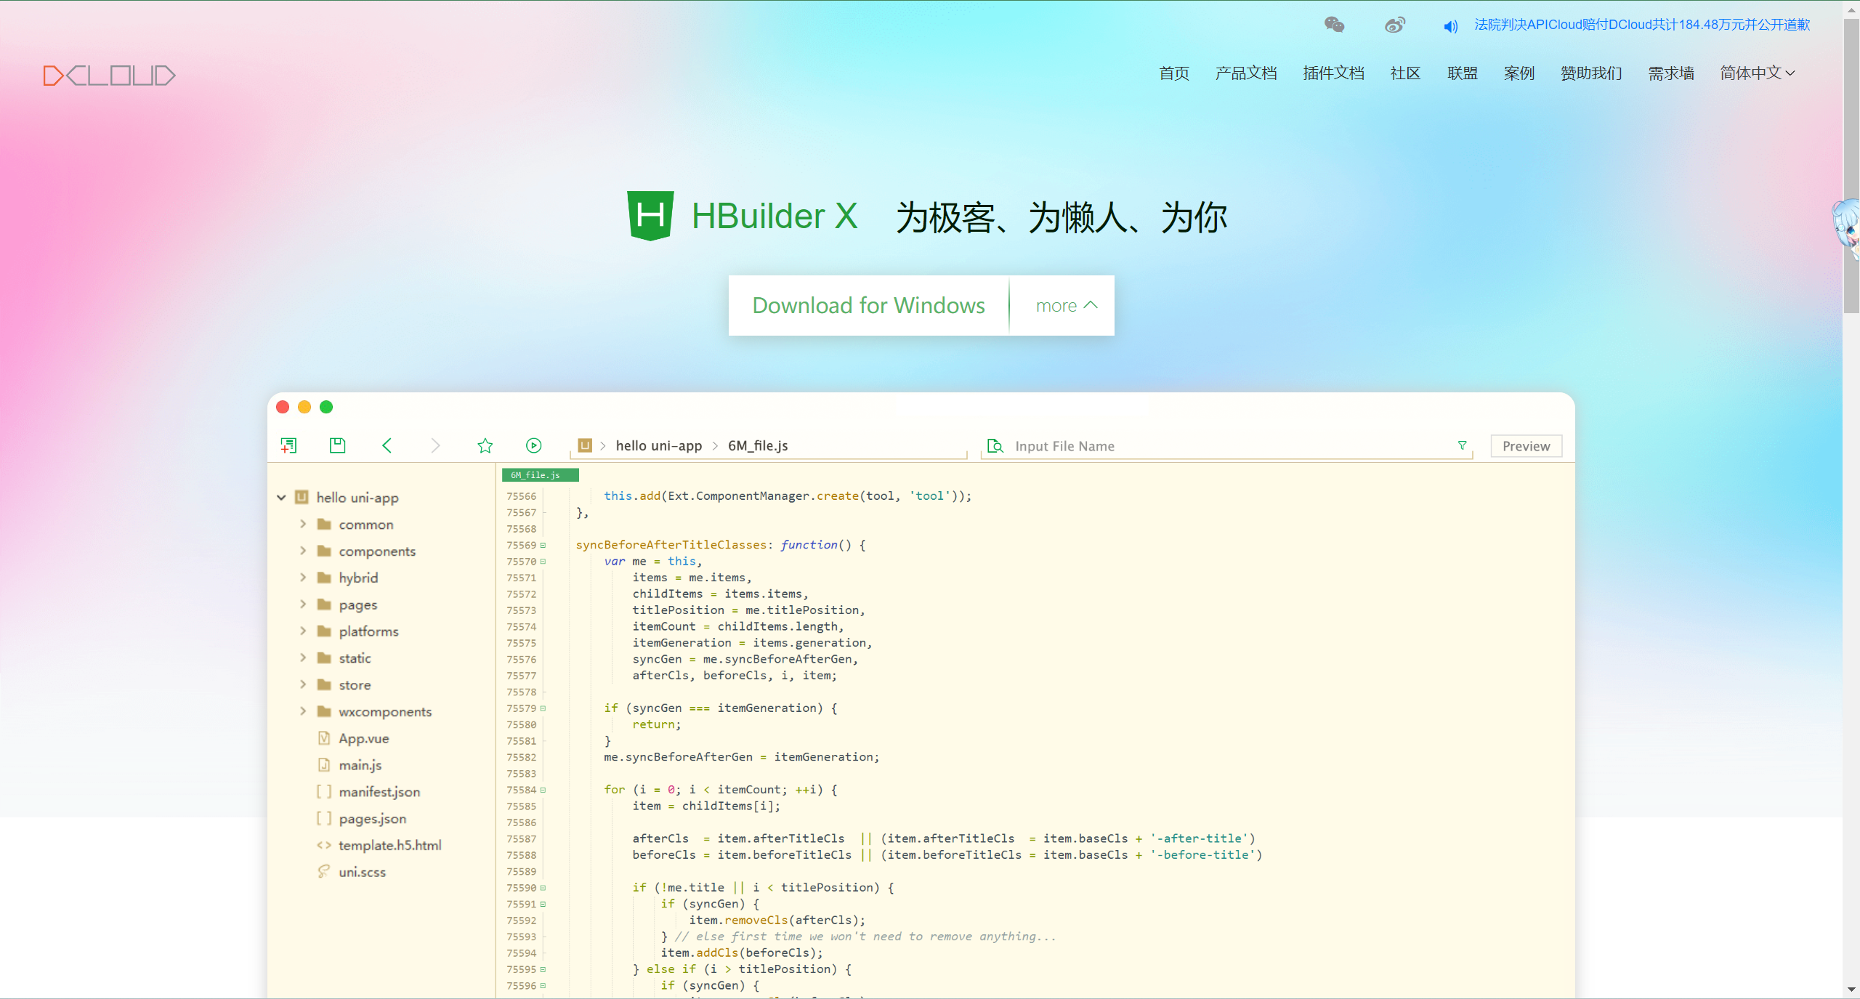This screenshot has width=1860, height=999.
Task: Select the 社区 menu item
Action: point(1404,73)
